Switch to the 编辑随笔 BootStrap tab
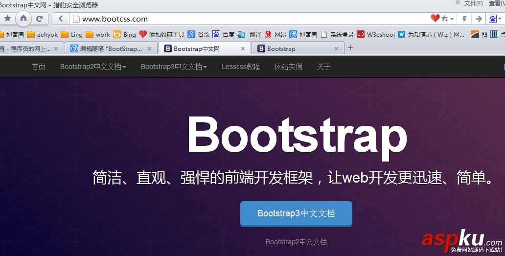Viewport: 505px width, 256px height. pyautogui.click(x=111, y=48)
